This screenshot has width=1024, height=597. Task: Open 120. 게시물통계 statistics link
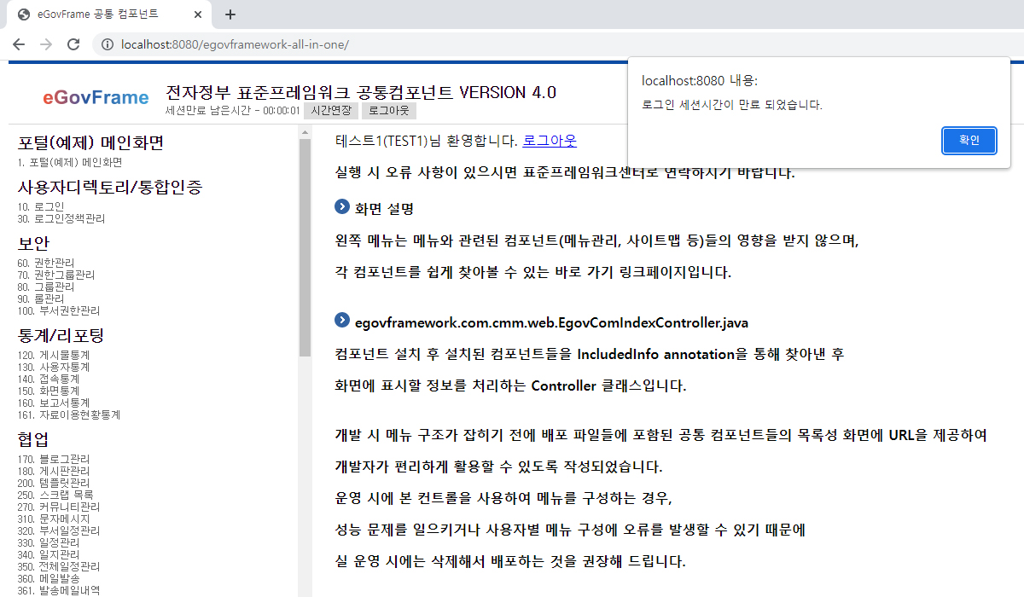(53, 355)
